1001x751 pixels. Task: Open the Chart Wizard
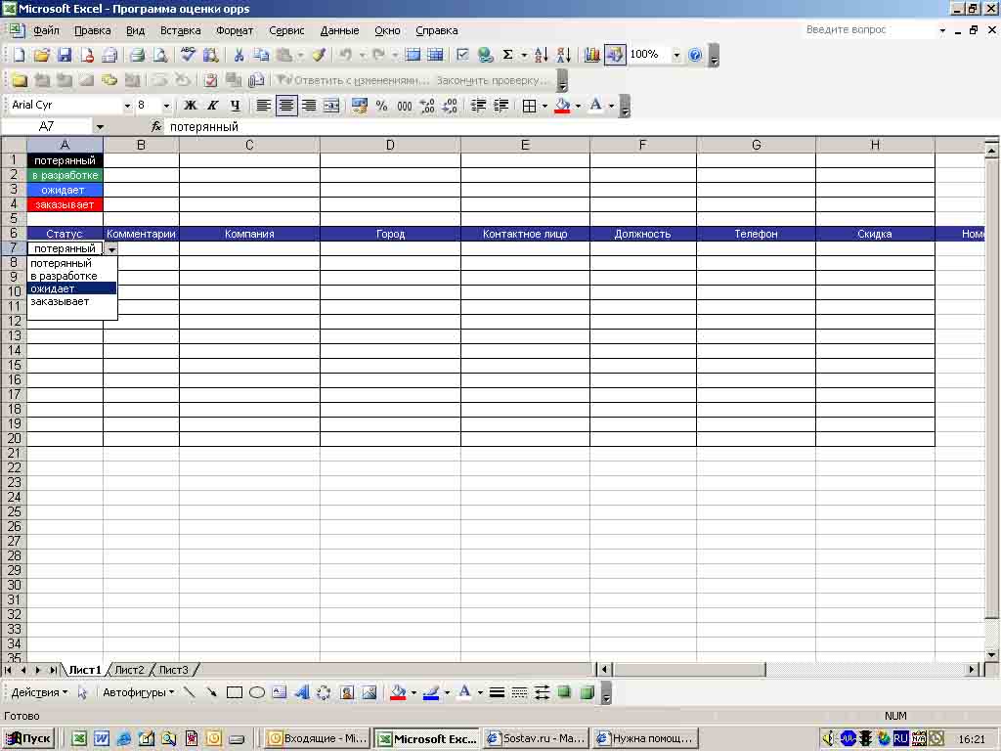tap(592, 56)
